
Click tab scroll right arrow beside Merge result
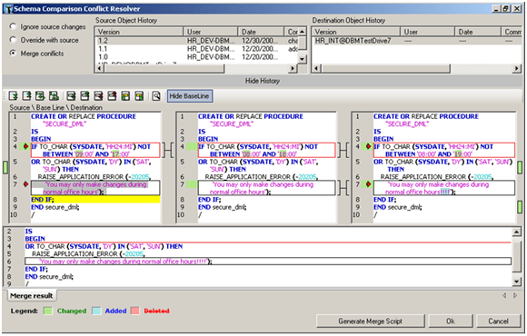[515, 295]
